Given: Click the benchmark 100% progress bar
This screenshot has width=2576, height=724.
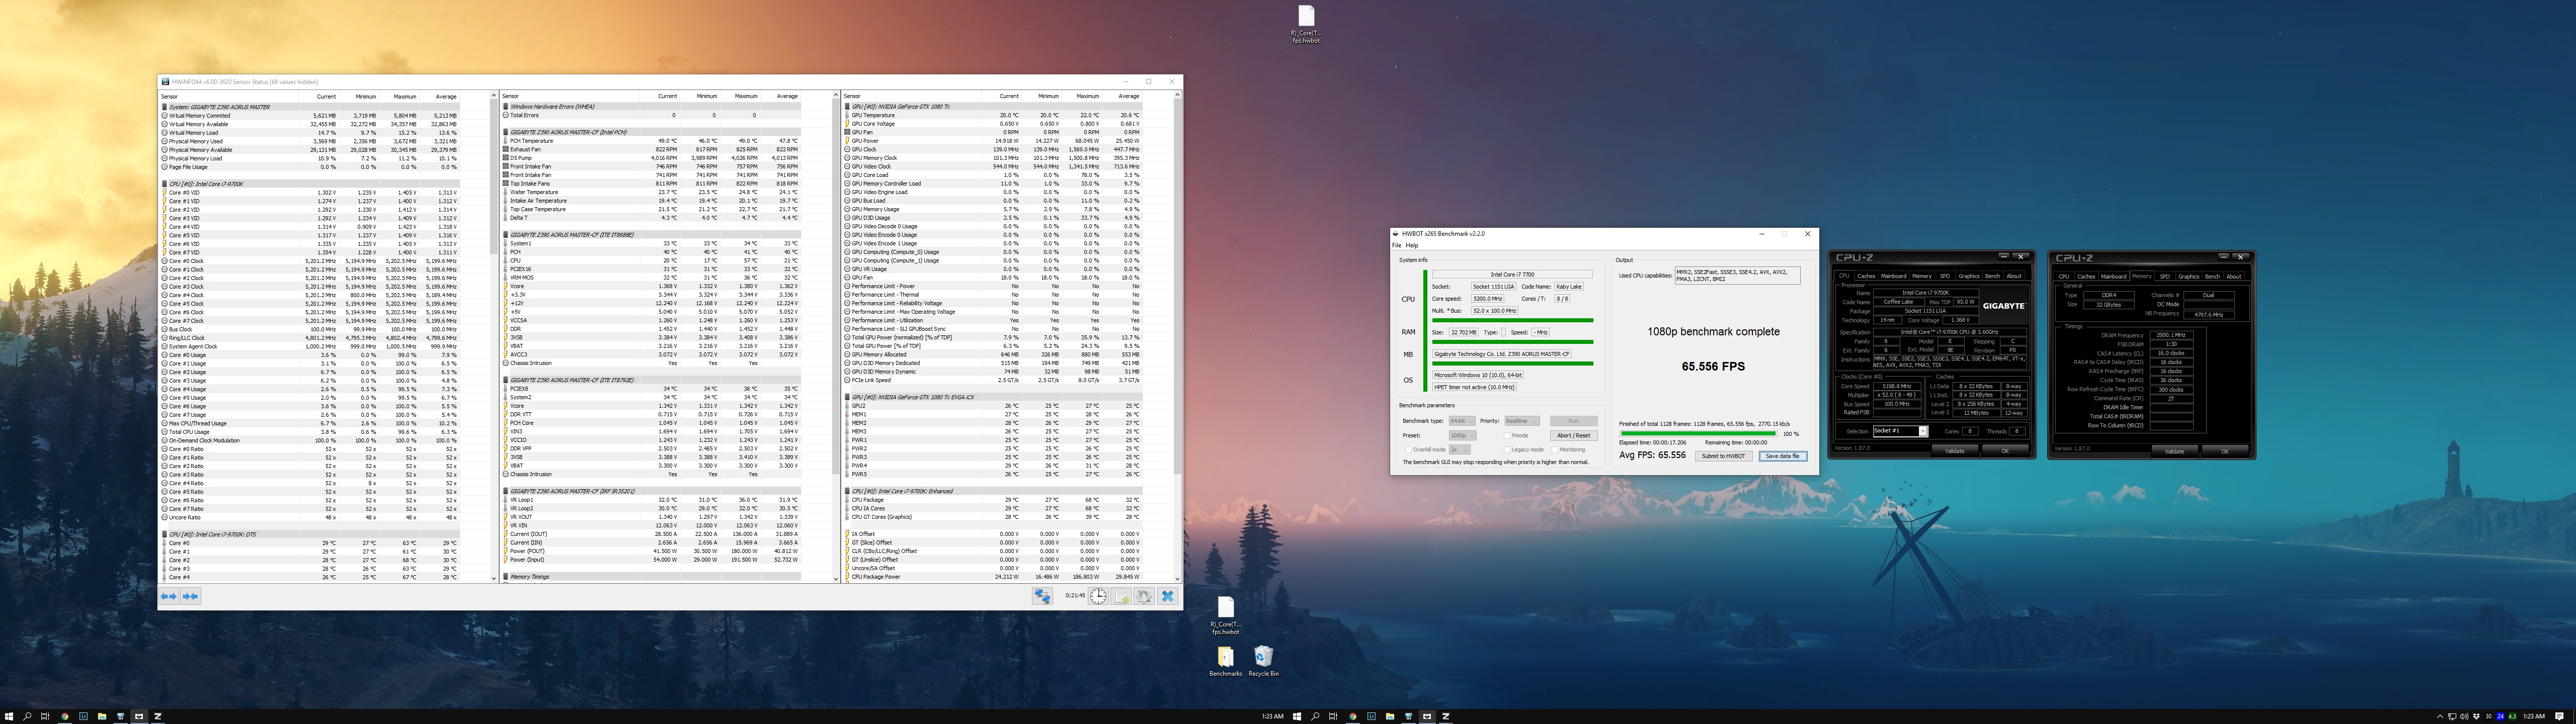Looking at the screenshot, I should 1699,434.
